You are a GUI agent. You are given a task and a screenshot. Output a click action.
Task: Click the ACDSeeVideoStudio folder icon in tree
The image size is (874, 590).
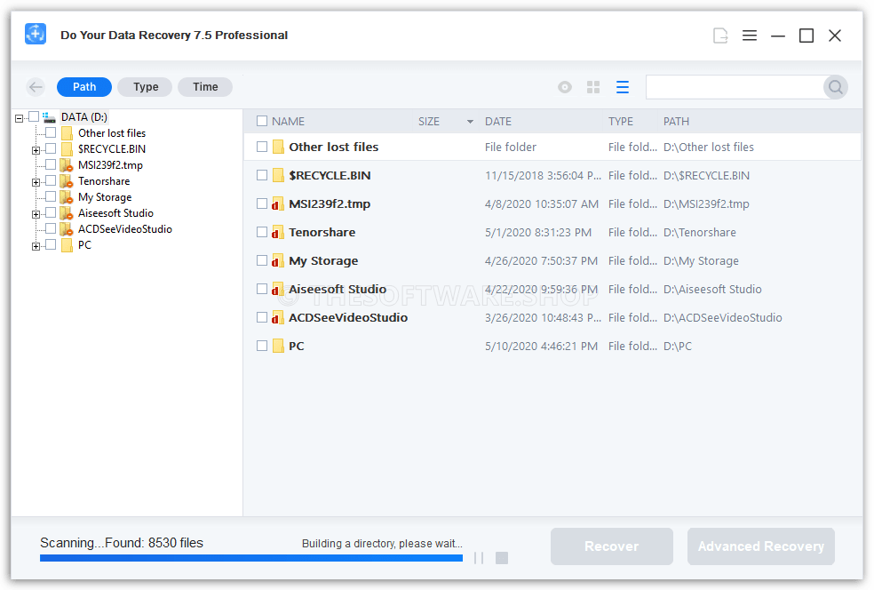coord(67,229)
